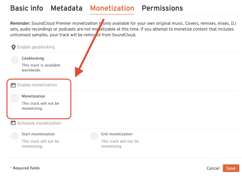The width and height of the screenshot is (242, 182).
Task: Toggle End monetization on
Action: click(94, 136)
